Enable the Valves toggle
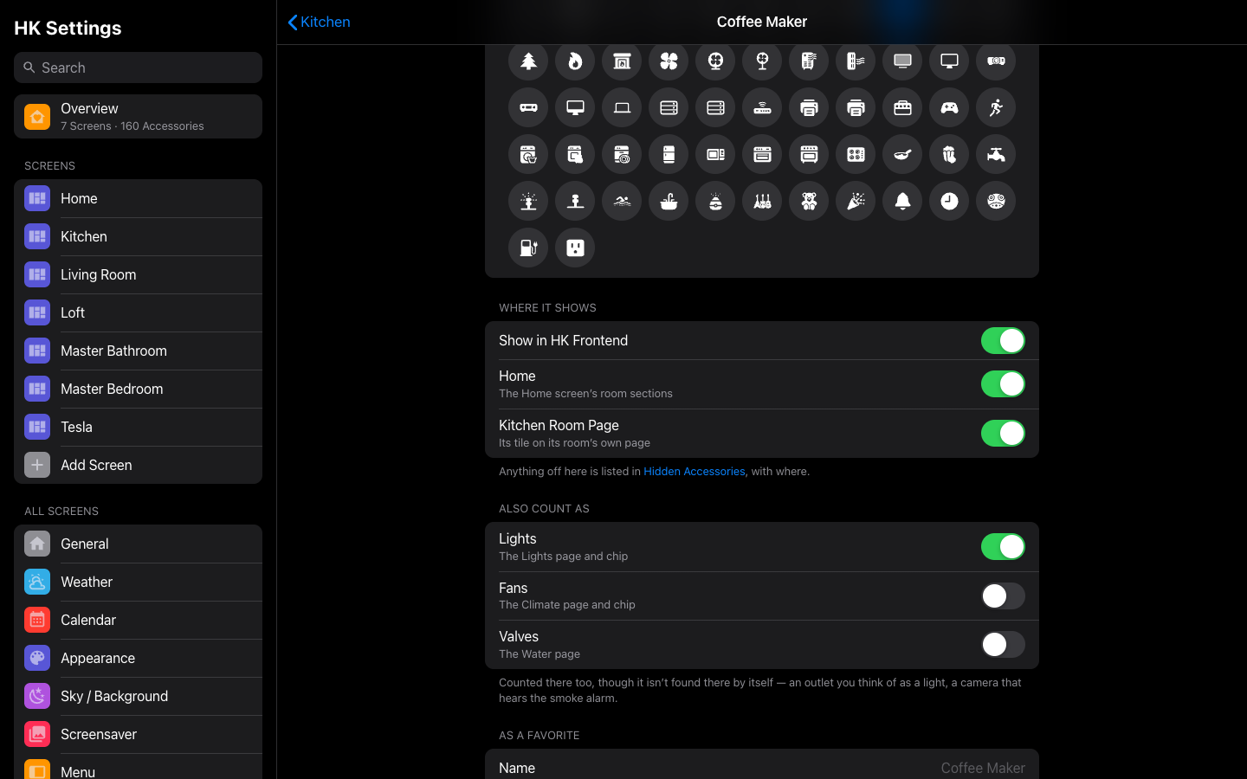The width and height of the screenshot is (1247, 779). point(1003,645)
